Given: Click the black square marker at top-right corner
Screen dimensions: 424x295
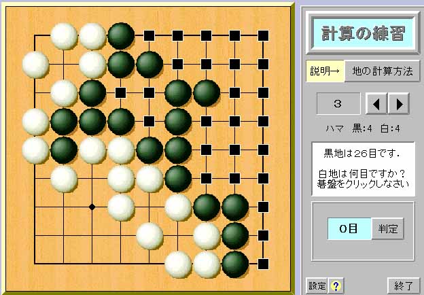Looking at the screenshot, I should pyautogui.click(x=263, y=36).
